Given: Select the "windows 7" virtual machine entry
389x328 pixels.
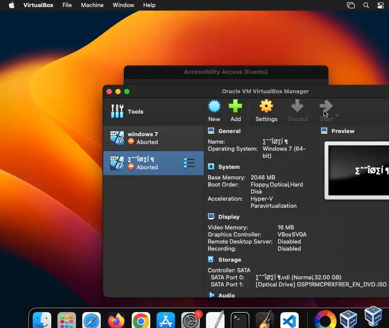Looking at the screenshot, I should pos(153,138).
